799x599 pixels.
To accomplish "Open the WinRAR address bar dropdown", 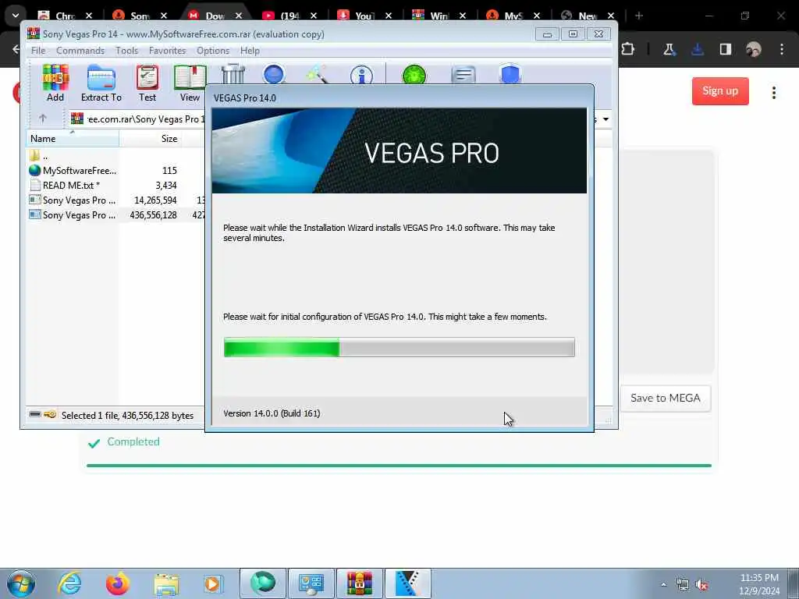I will pos(605,119).
